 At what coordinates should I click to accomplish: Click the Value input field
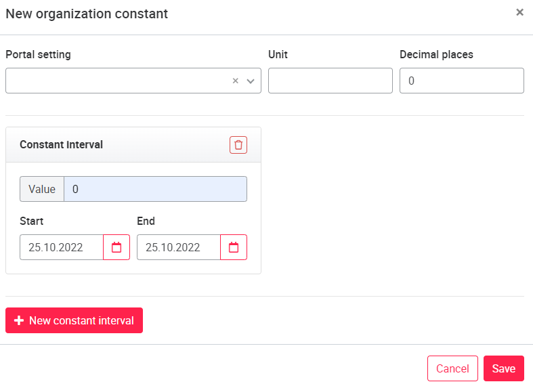click(x=155, y=190)
